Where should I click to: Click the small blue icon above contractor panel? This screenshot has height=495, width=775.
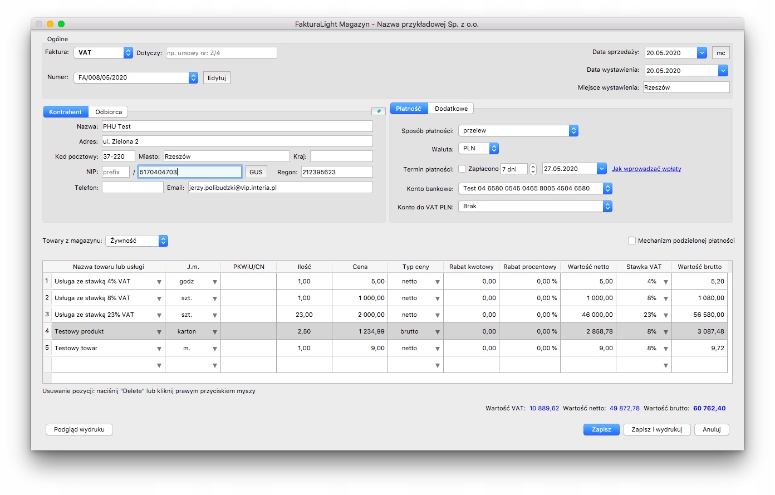coord(379,111)
